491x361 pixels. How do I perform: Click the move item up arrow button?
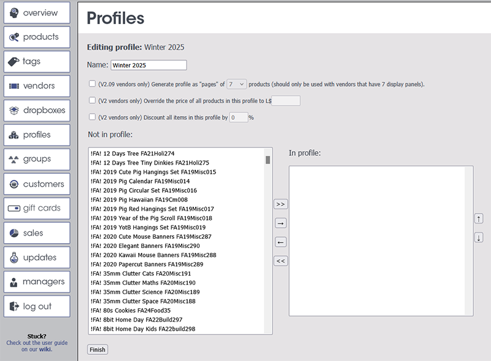pos(479,219)
